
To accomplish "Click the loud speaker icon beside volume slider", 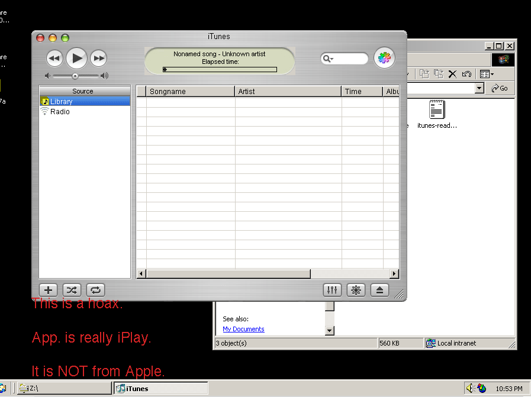I will pyautogui.click(x=104, y=76).
